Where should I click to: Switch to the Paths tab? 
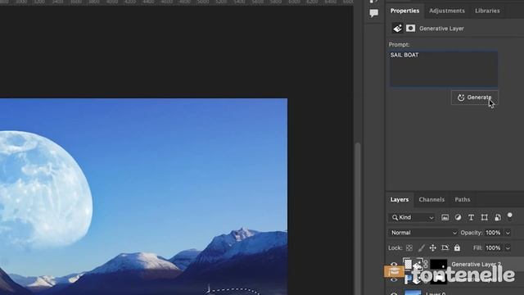462,199
